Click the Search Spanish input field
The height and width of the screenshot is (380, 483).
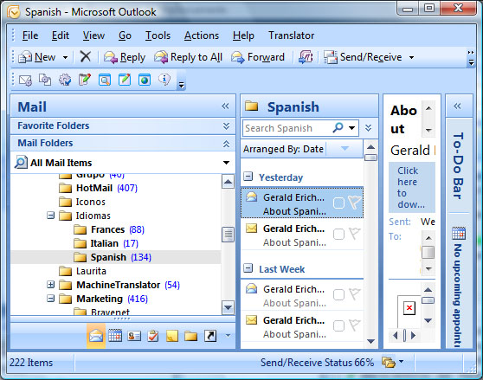(x=287, y=128)
